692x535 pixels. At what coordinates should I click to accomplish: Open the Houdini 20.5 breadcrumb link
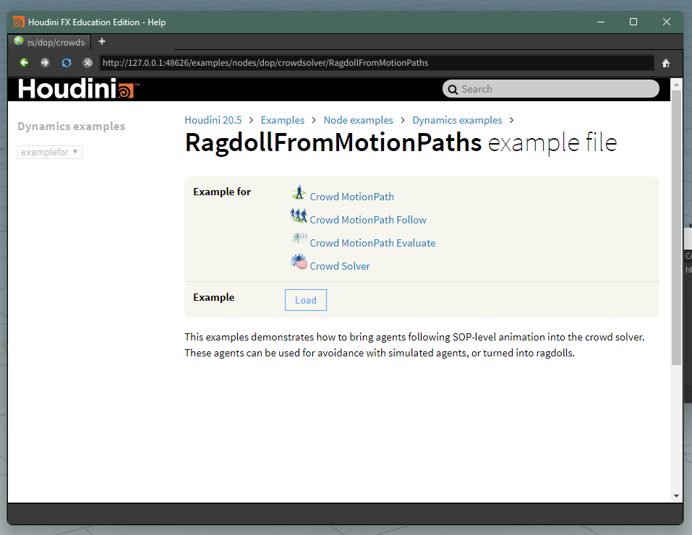coord(213,120)
